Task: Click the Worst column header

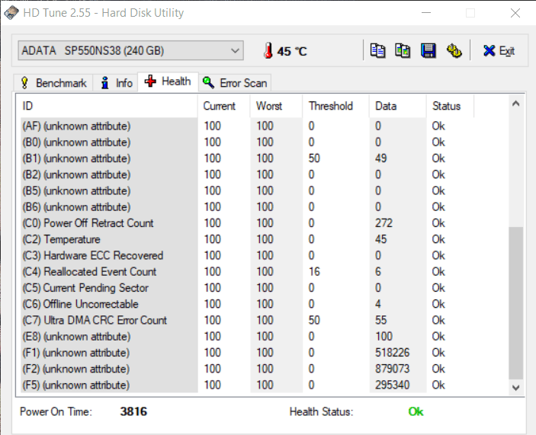Action: (x=276, y=106)
